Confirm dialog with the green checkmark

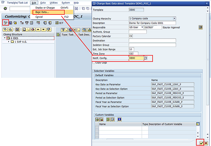coord(201,143)
